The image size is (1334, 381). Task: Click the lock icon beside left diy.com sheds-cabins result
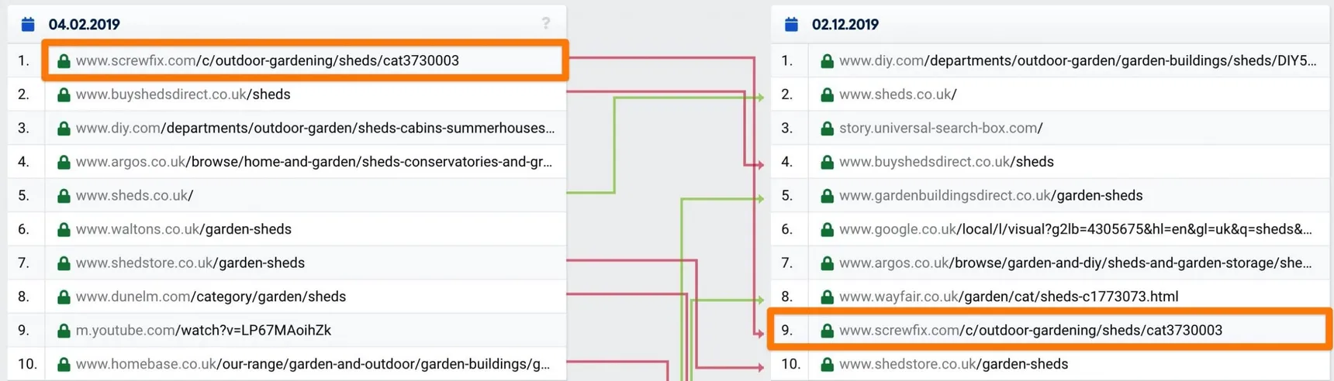pos(64,128)
